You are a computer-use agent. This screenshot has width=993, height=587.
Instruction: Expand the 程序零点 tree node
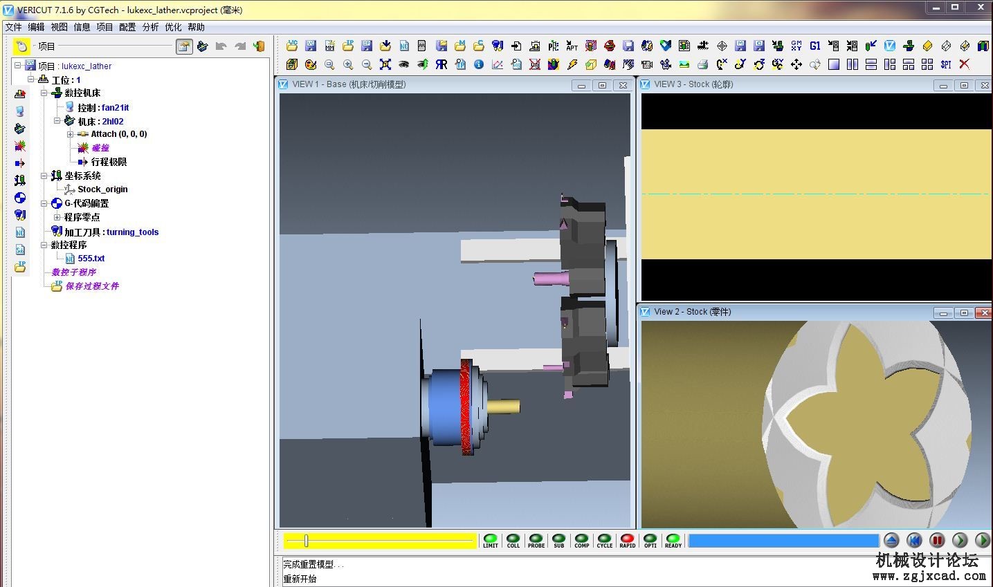[57, 217]
